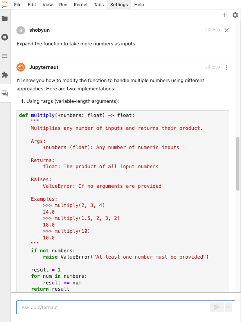Open the chat sidebar panel
241x322 pixels.
(x=5, y=93)
